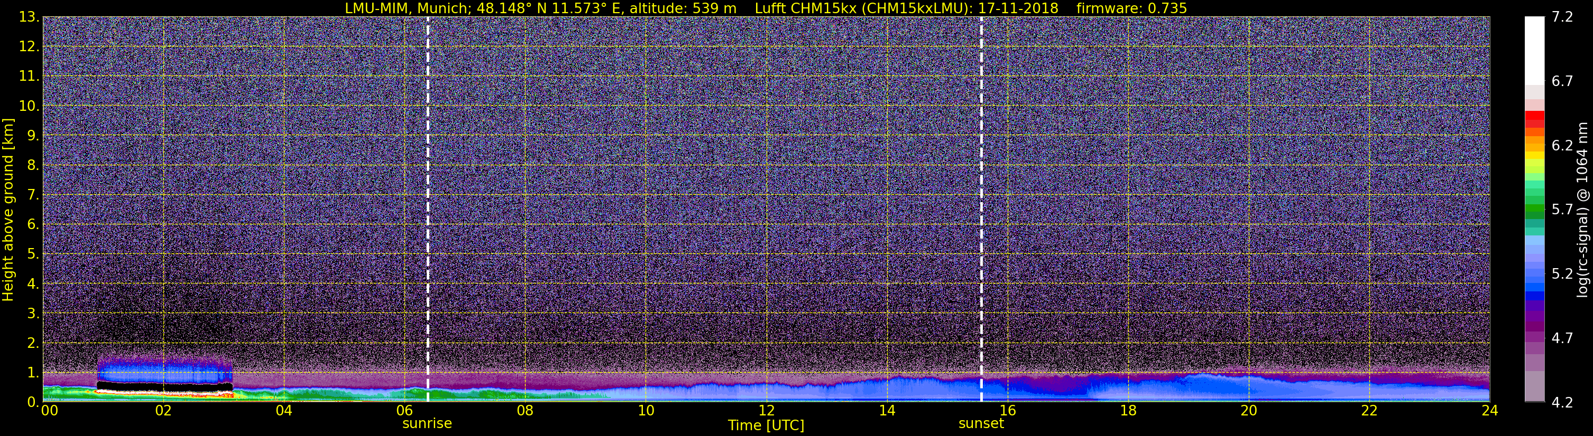The width and height of the screenshot is (1593, 436).
Task: Click the x-axis tick label '14'
Action: pos(887,411)
